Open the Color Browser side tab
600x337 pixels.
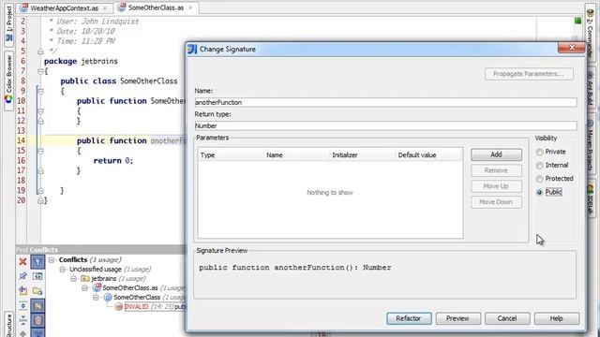tap(8, 81)
